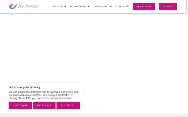This screenshot has height=117, width=188.
Task: Expand the Haven Centre dropdown arrow
Action: click(x=89, y=6)
